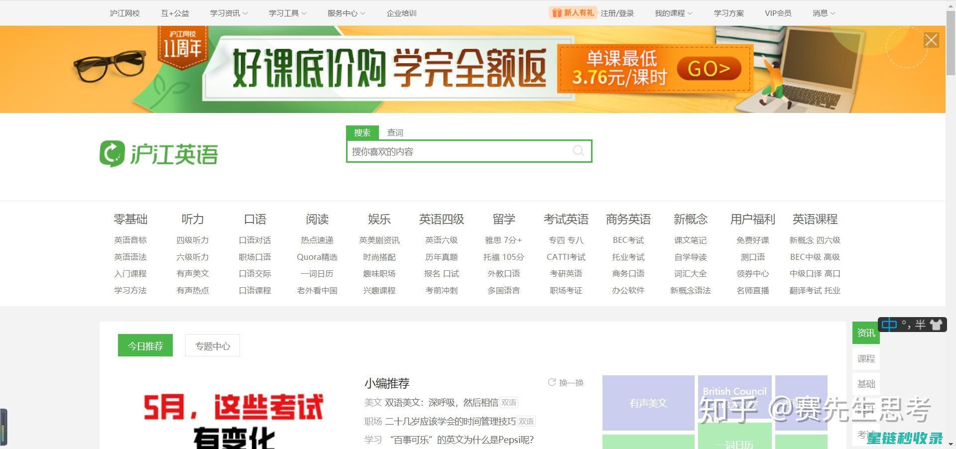Click the 有声美文 tile
This screenshot has width=956, height=449.
pos(648,403)
